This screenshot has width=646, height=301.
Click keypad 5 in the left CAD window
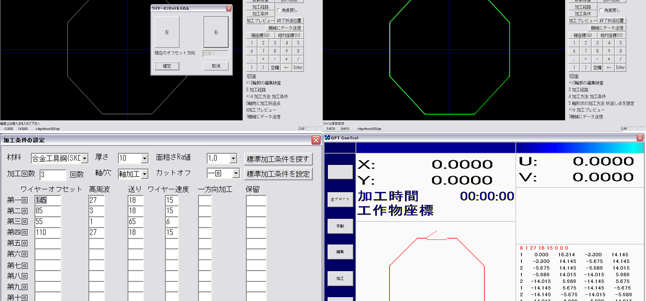pos(298,43)
